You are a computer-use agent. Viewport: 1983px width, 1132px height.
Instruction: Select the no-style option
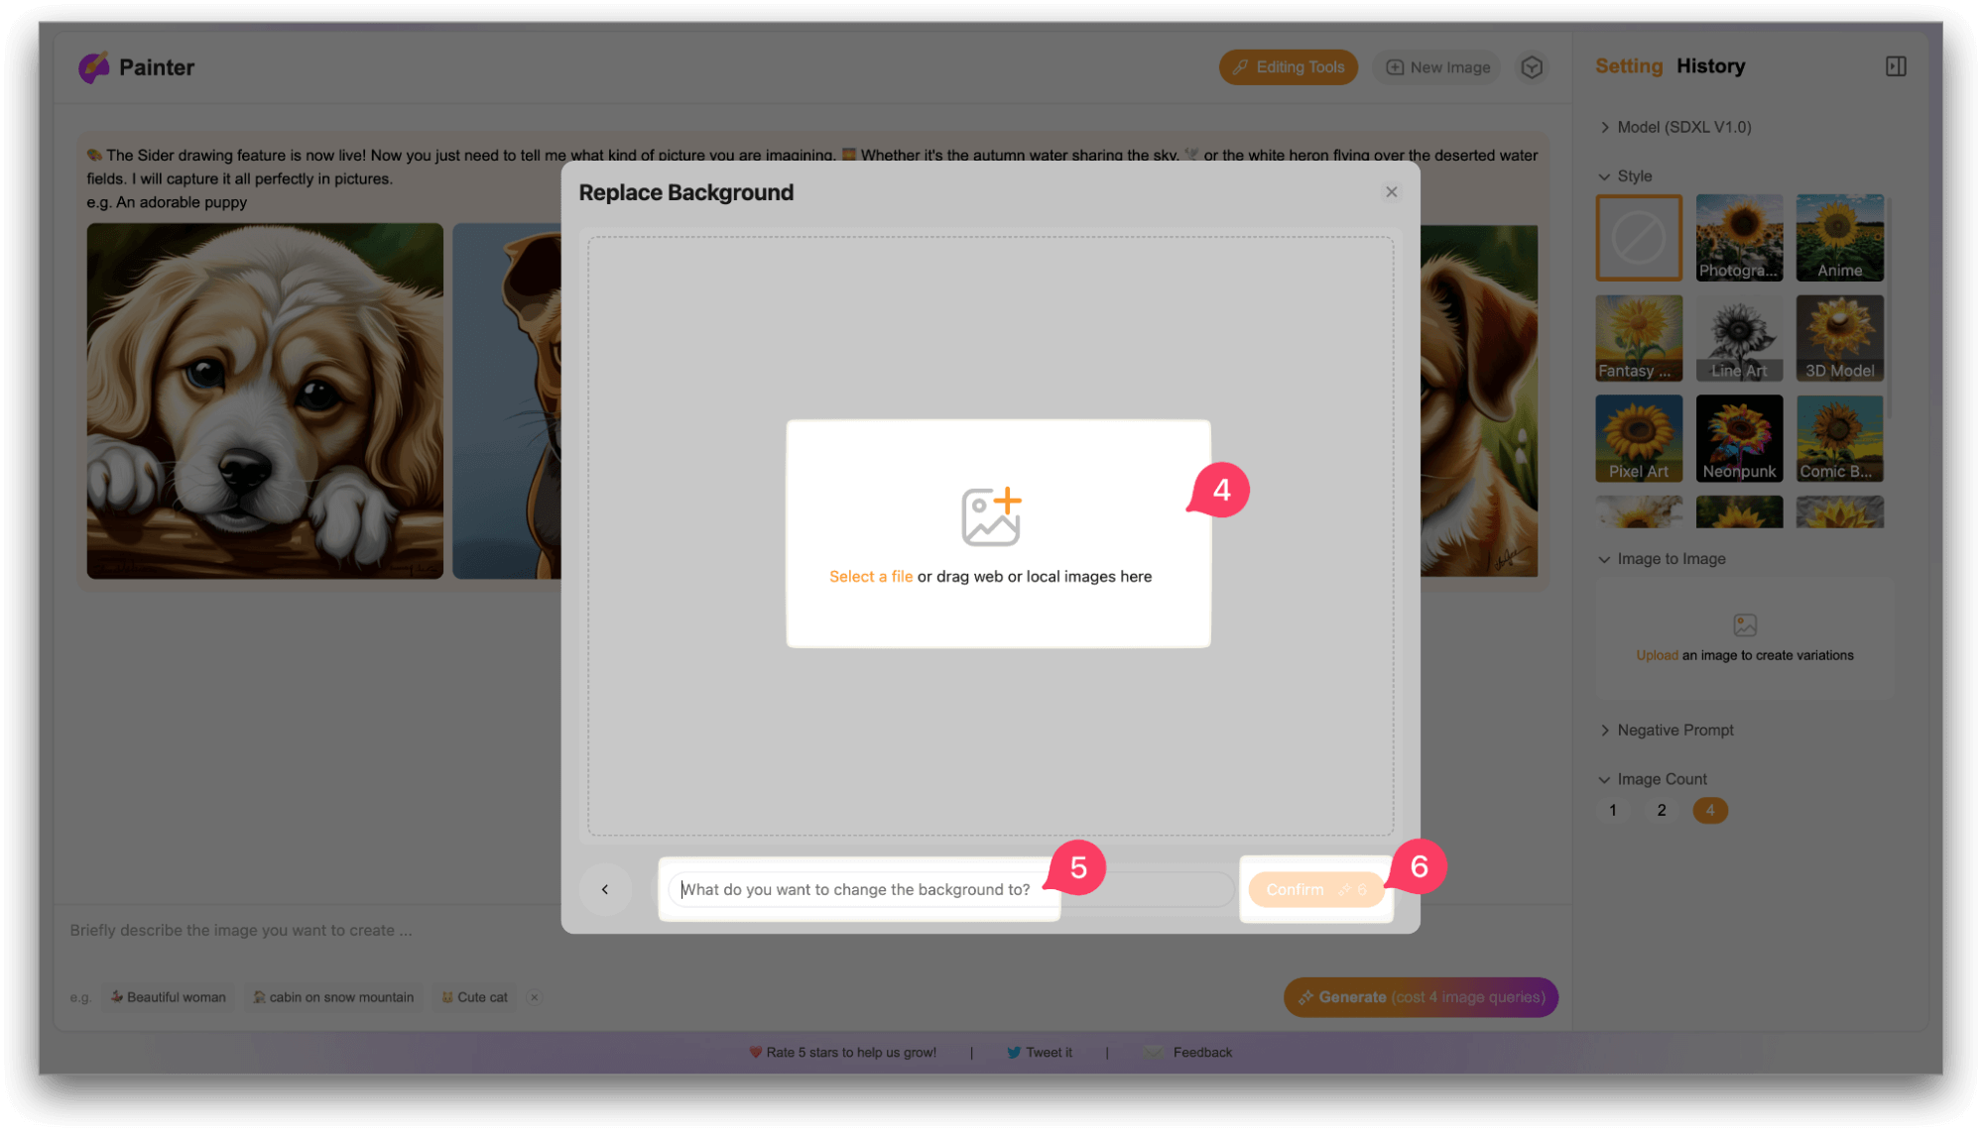1638,238
